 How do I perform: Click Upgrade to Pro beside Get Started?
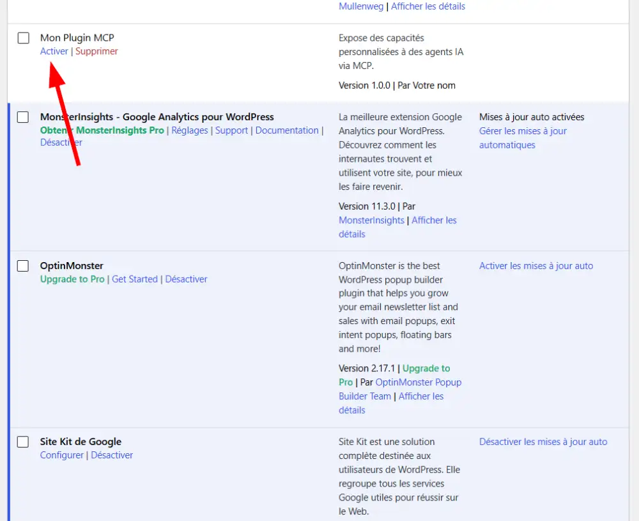point(72,279)
